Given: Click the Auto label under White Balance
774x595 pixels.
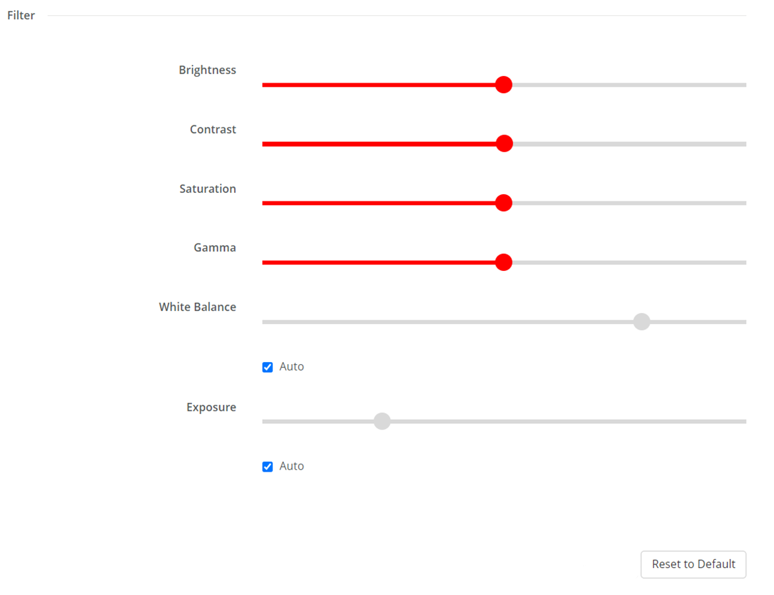Looking at the screenshot, I should [x=292, y=367].
